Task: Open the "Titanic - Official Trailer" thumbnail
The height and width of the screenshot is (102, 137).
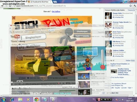Action: [x=84, y=76]
